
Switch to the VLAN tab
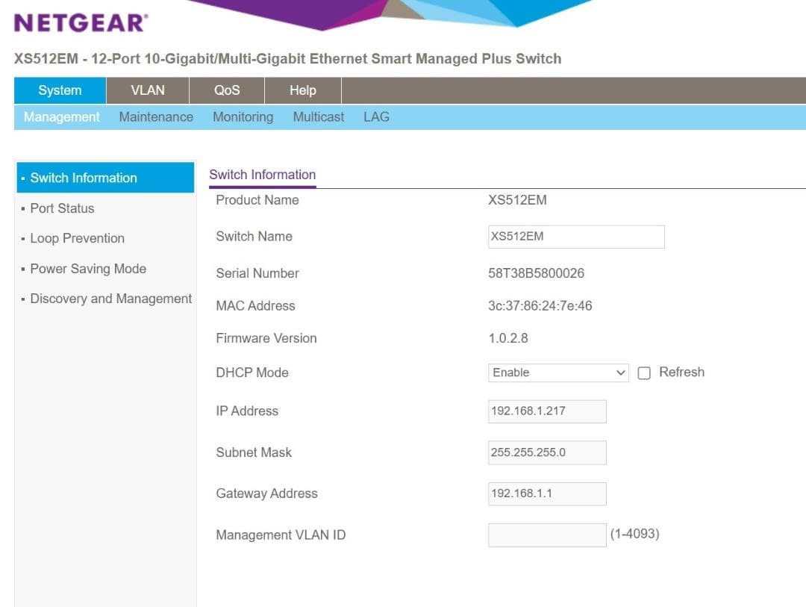click(x=148, y=90)
